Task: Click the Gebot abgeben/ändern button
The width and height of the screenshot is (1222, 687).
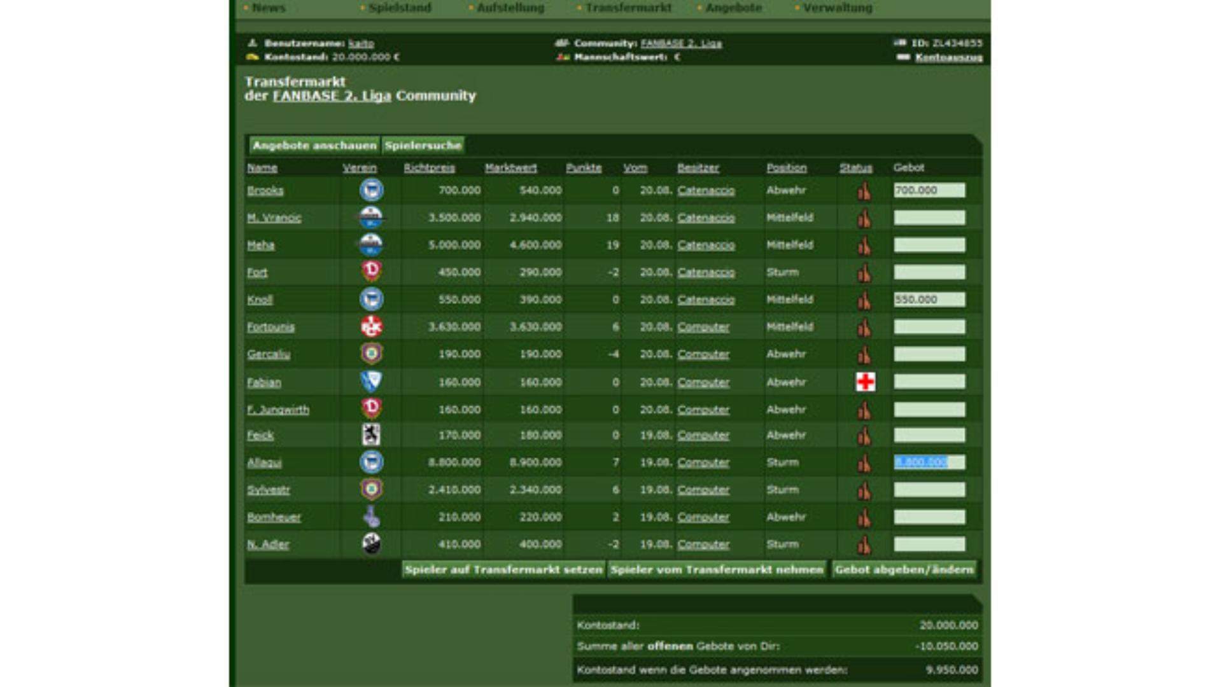Action: (x=904, y=569)
